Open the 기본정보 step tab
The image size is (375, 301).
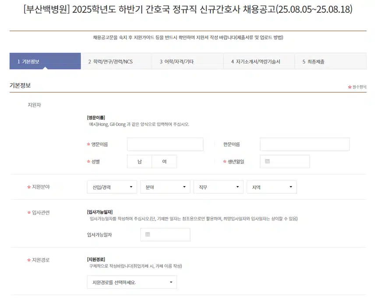pos(45,61)
